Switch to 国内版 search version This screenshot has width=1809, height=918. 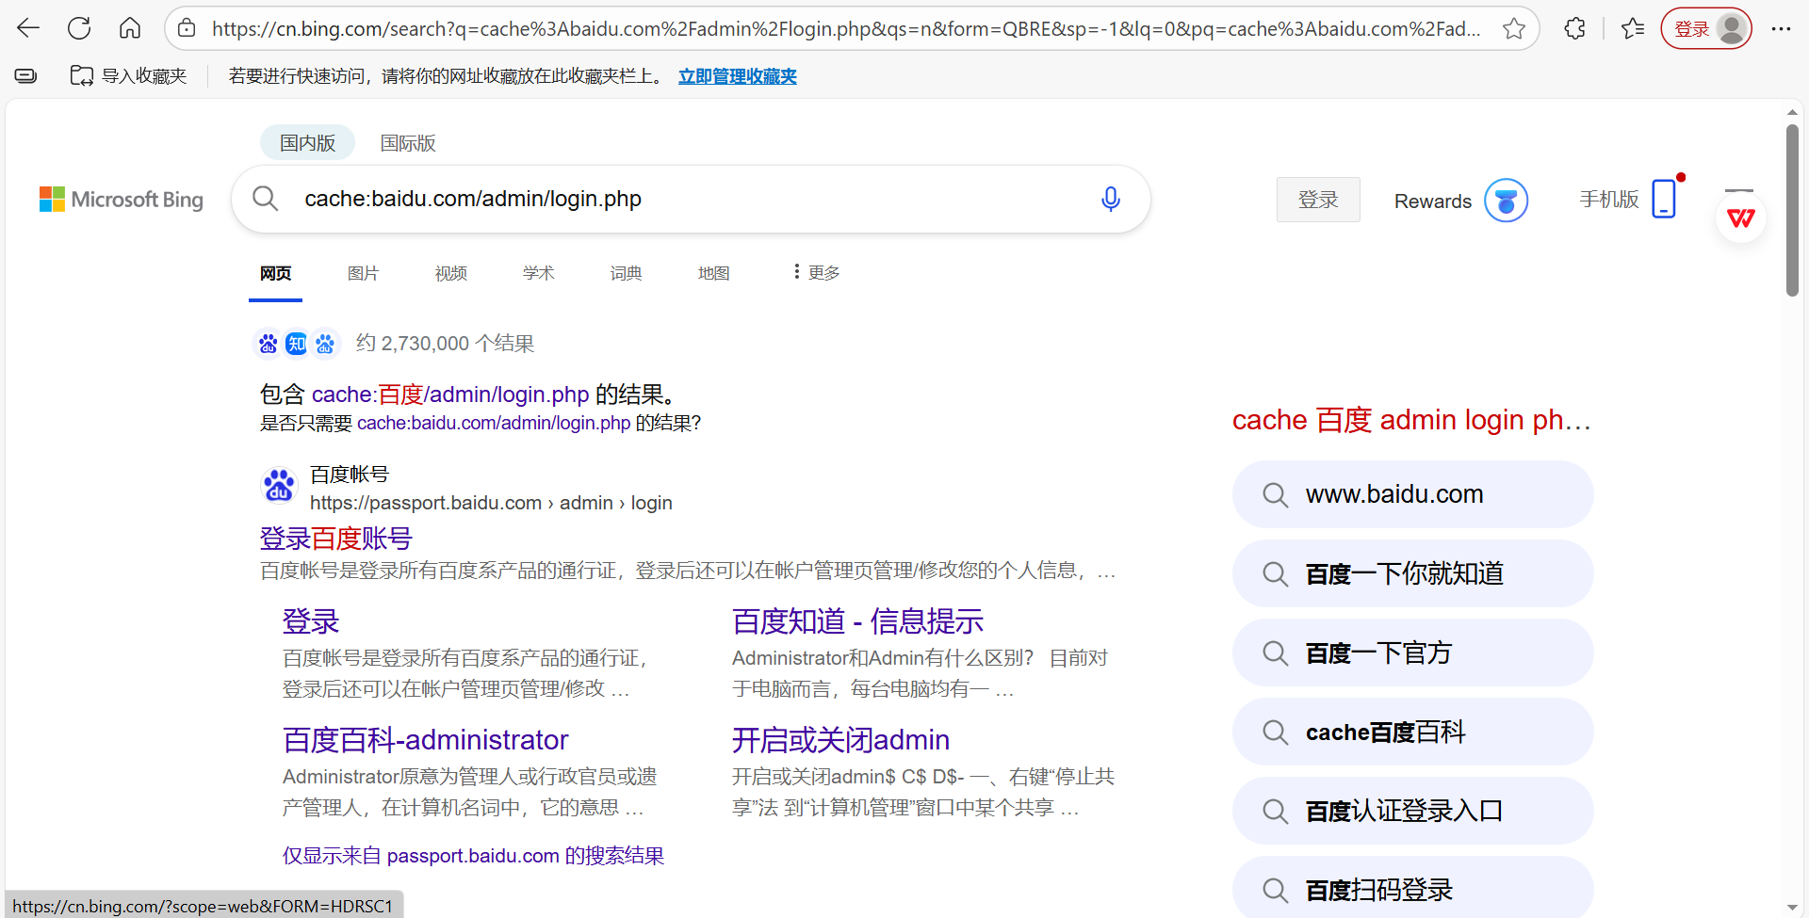point(307,143)
